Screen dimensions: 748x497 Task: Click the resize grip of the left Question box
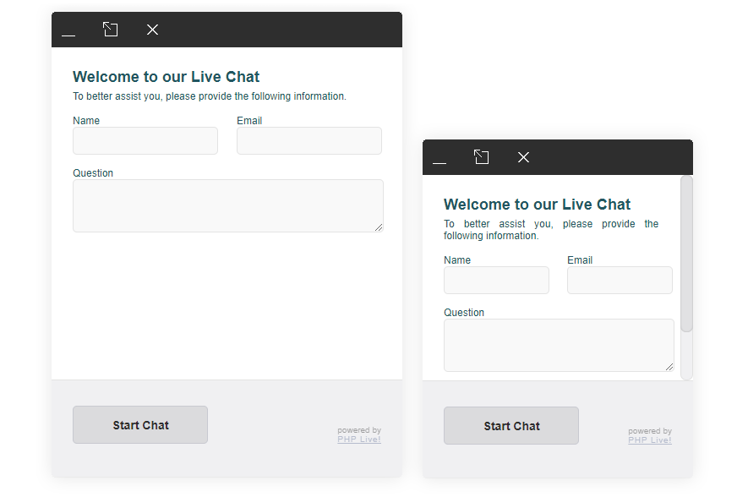pos(379,229)
